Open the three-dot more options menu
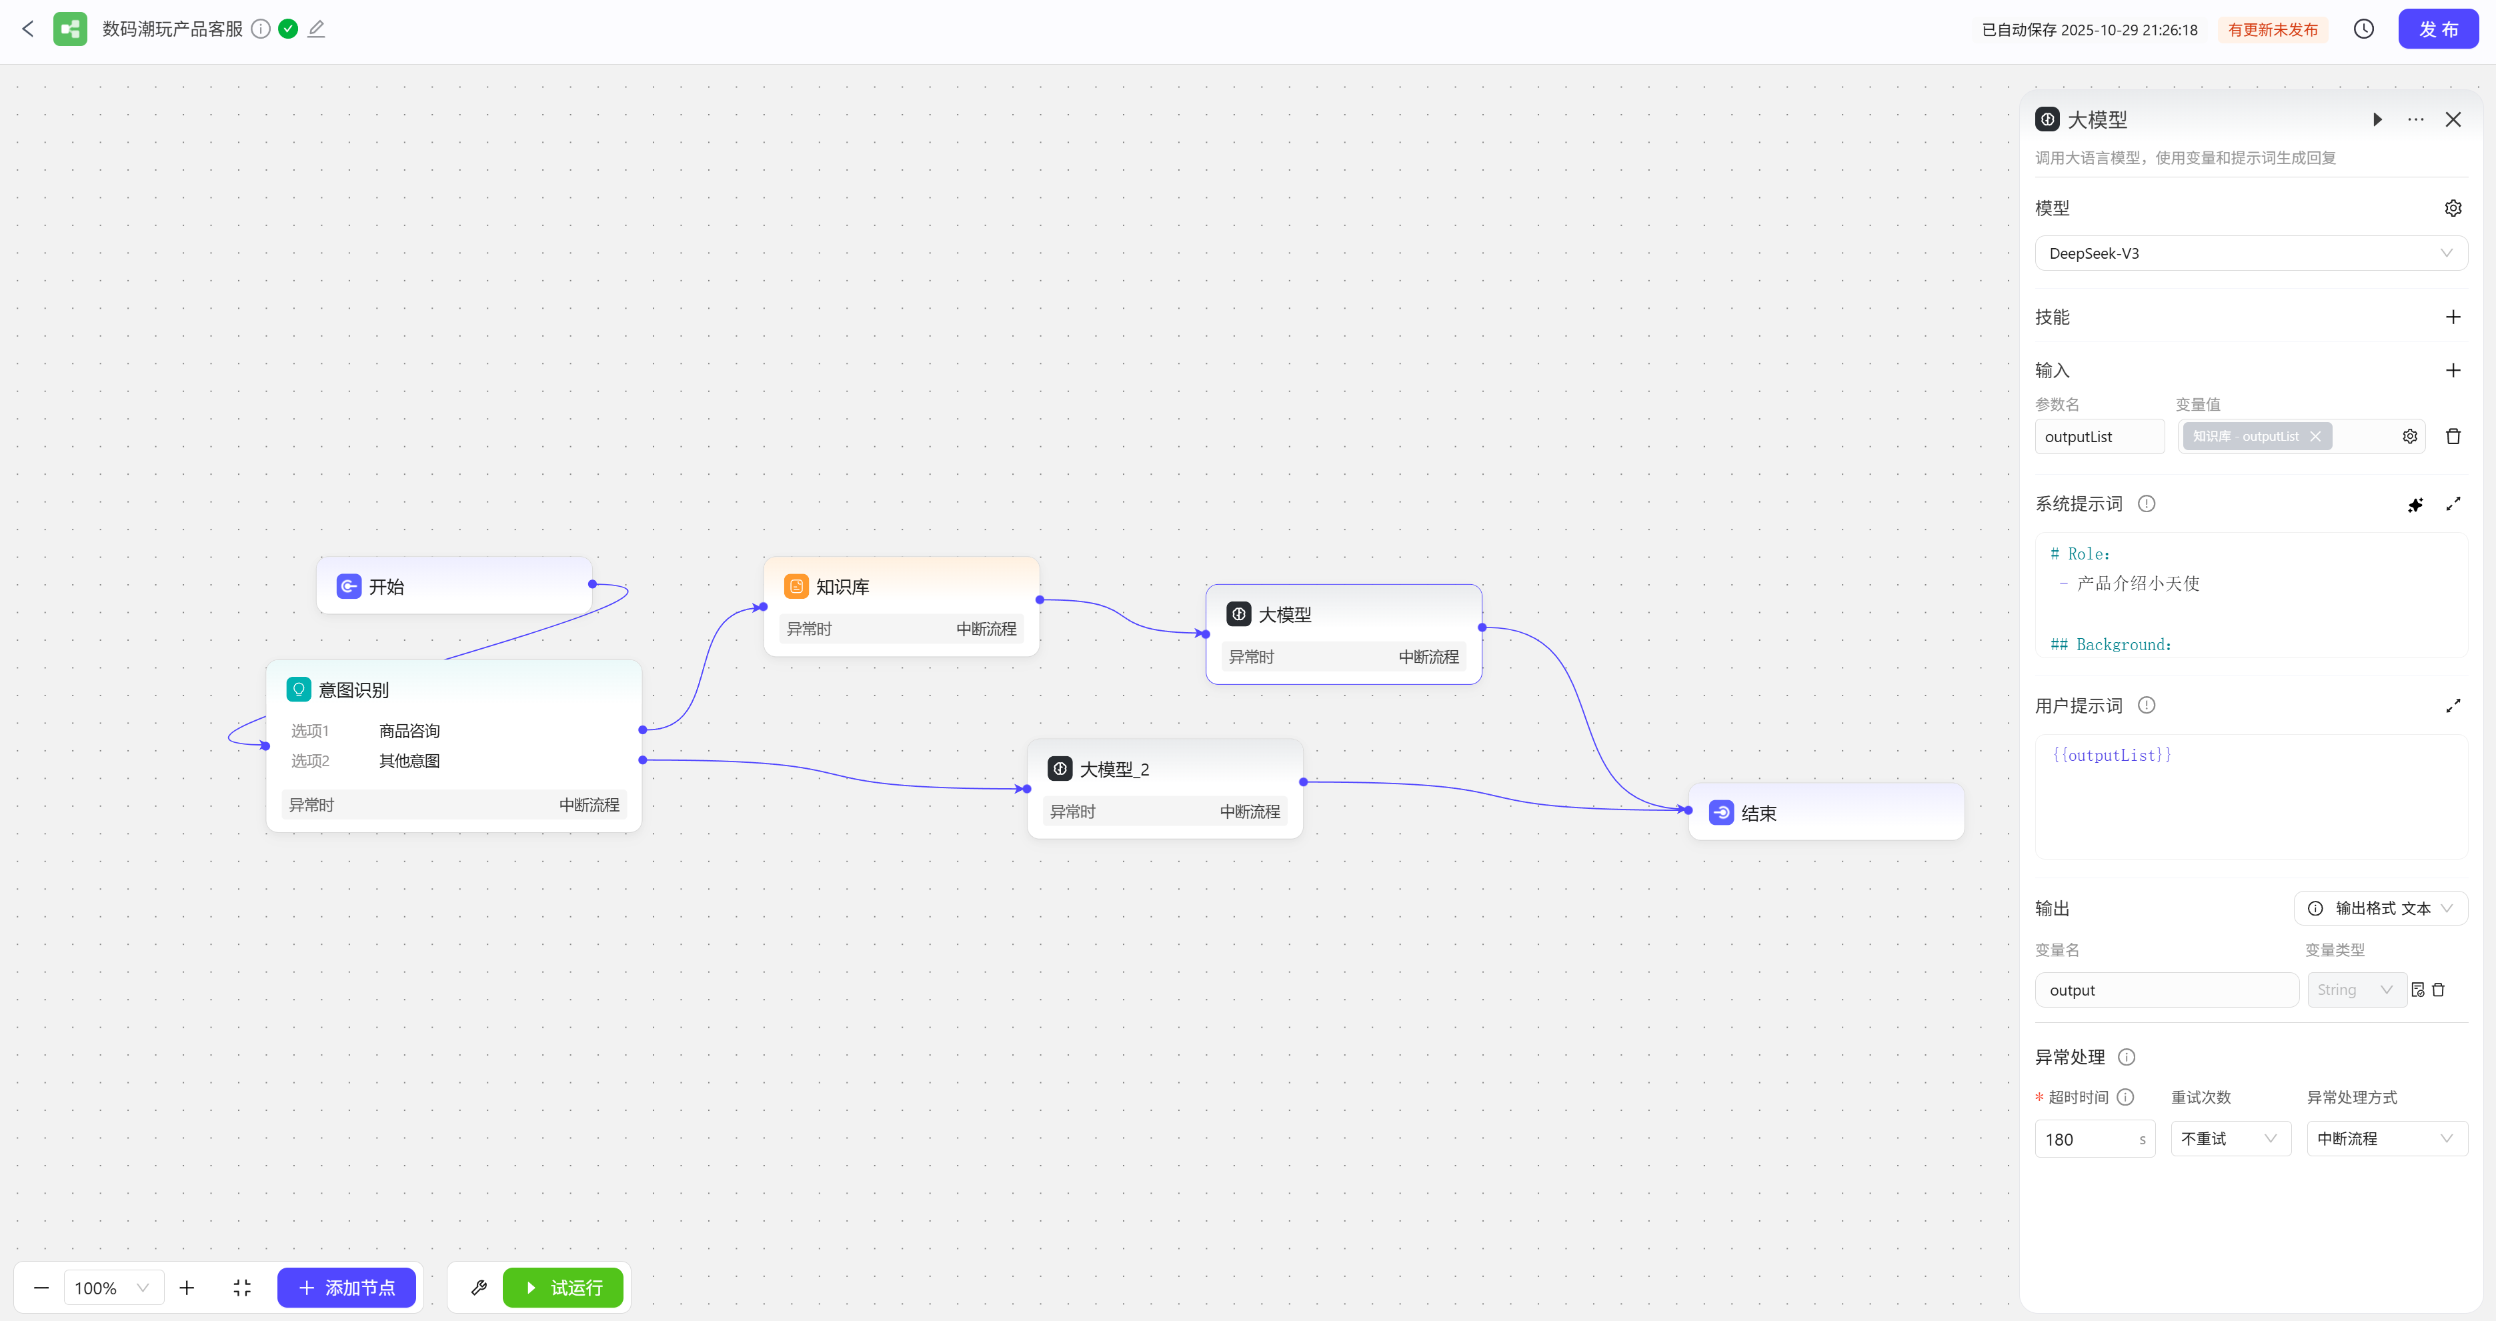2496x1321 pixels. 2415,119
